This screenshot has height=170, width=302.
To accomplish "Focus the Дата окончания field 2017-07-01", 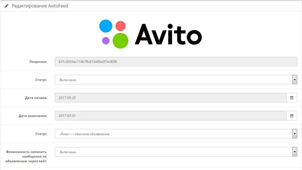I will click(x=171, y=116).
